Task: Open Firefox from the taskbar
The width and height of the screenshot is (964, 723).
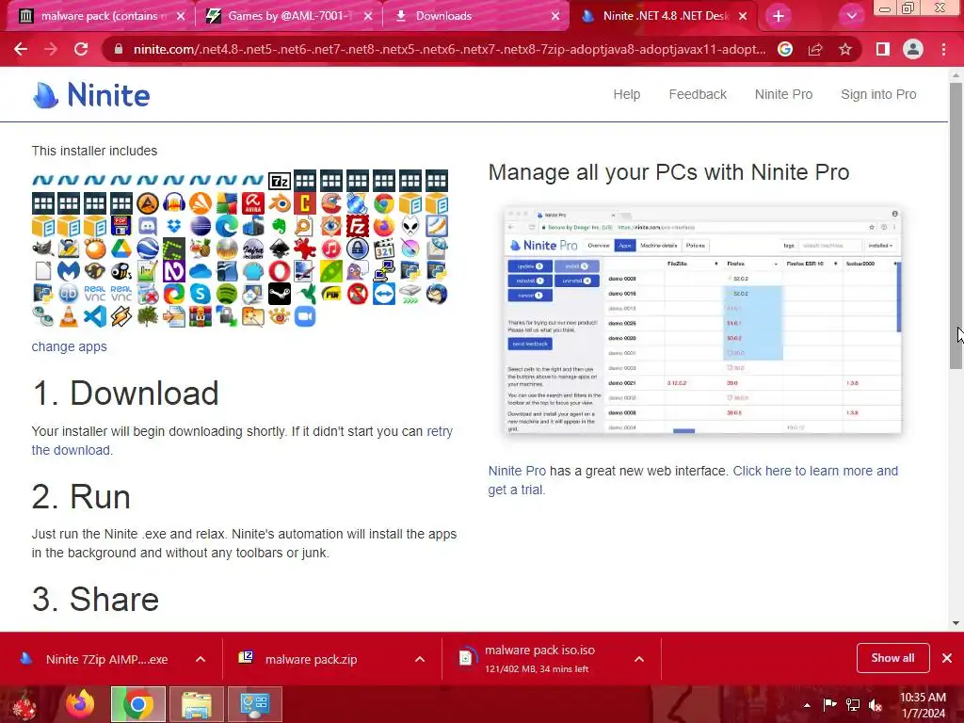Action: 81,704
